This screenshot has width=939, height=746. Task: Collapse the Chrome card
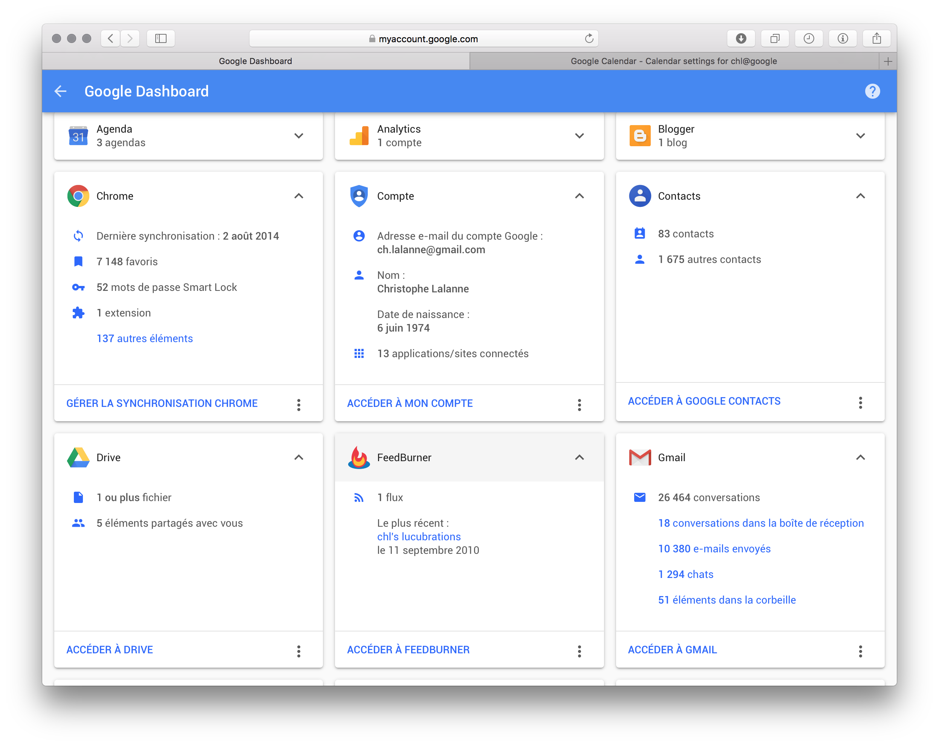(298, 196)
